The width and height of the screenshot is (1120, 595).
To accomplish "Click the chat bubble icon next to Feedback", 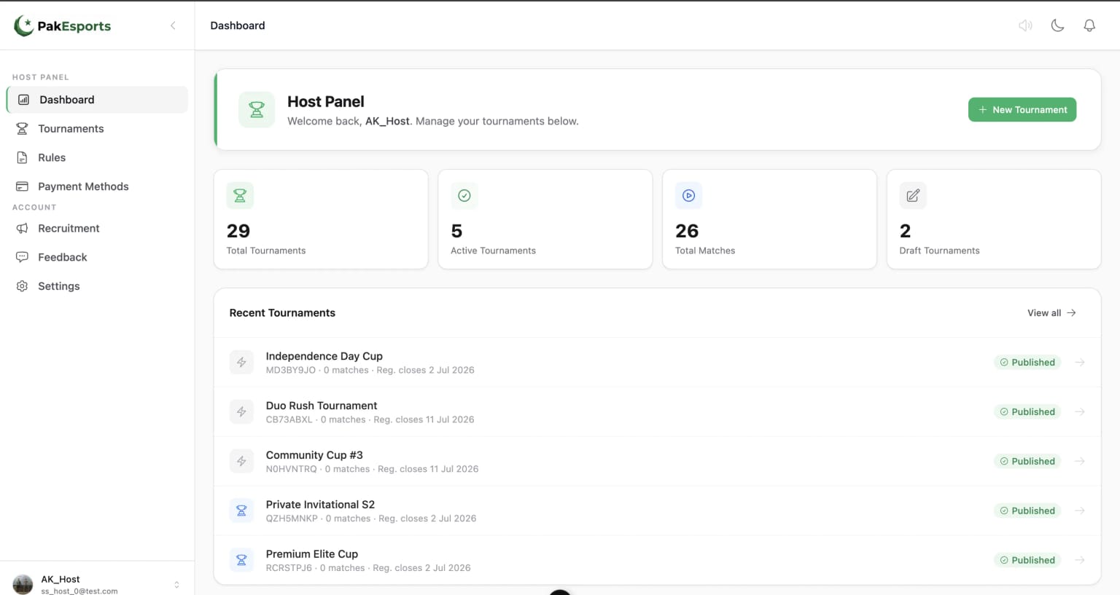I will coord(22,257).
